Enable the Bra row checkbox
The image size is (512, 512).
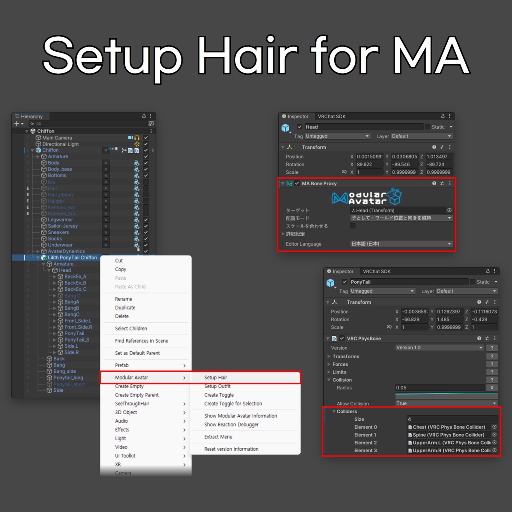tap(146, 182)
